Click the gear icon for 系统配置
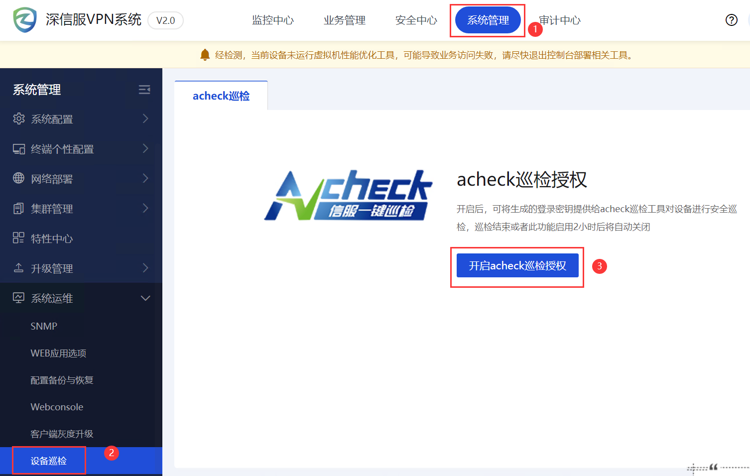 point(19,119)
